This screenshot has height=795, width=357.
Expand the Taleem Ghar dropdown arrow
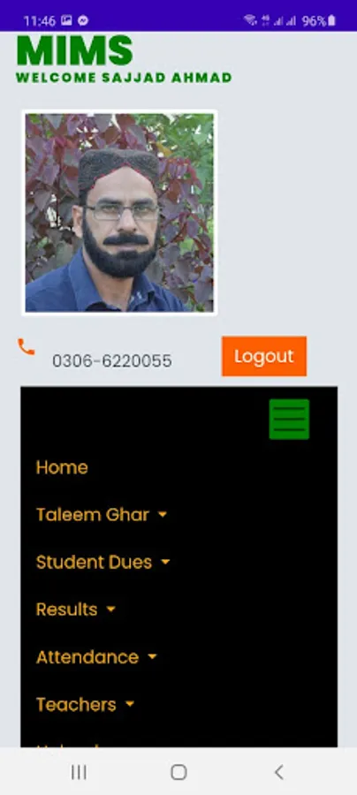[163, 515]
